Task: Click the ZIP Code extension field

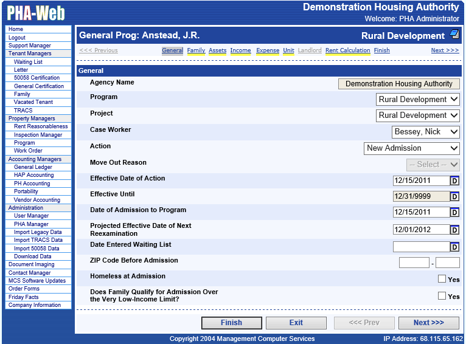Action: click(447, 263)
